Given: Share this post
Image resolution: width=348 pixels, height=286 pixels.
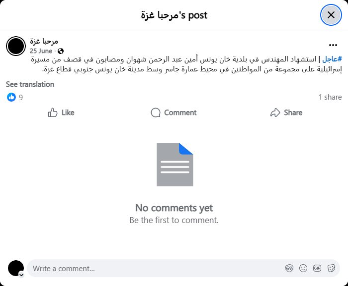Looking at the screenshot, I should 286,113.
